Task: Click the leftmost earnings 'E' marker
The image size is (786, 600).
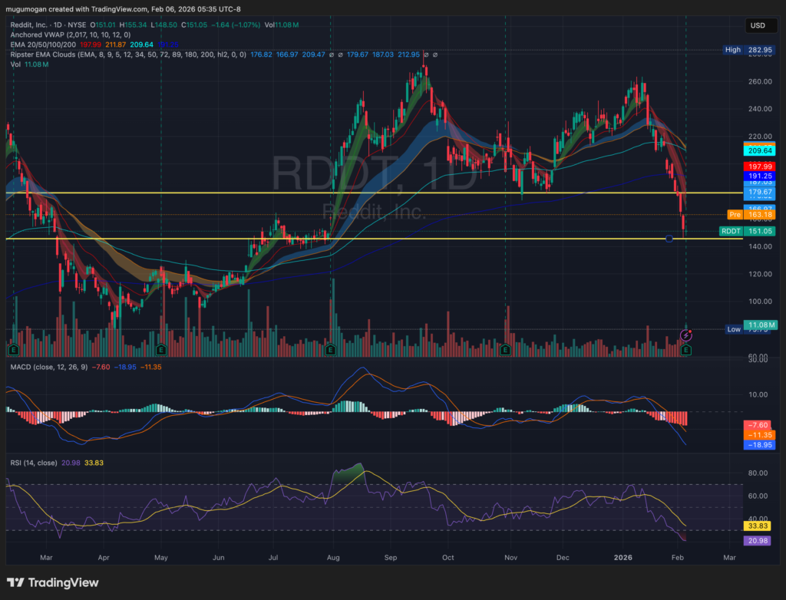Action: click(x=13, y=350)
